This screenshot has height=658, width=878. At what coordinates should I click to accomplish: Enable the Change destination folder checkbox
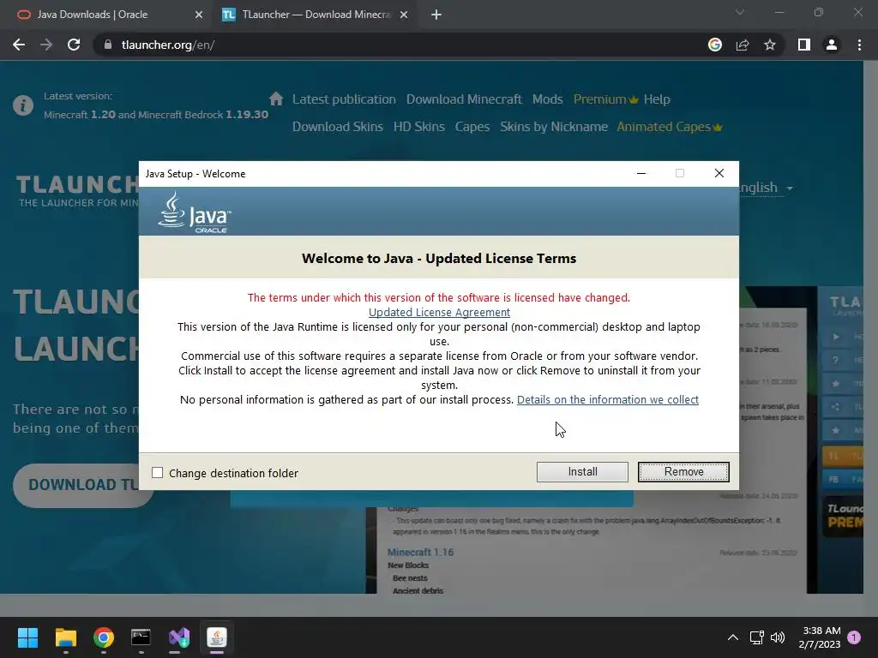pyautogui.click(x=158, y=473)
